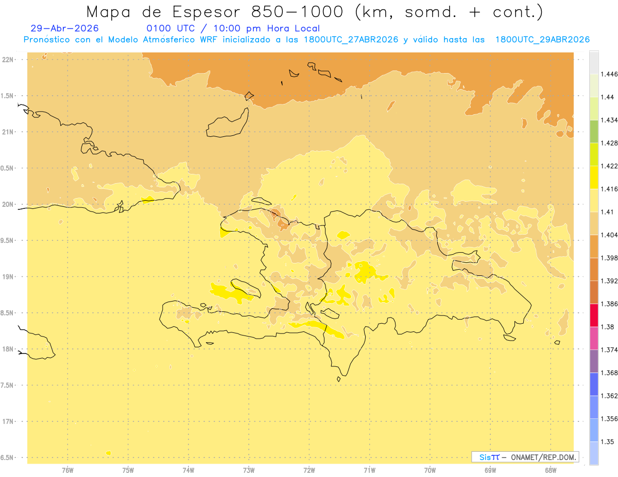Click the 18N latitude axis label
This screenshot has height=477, width=618.
[8, 349]
